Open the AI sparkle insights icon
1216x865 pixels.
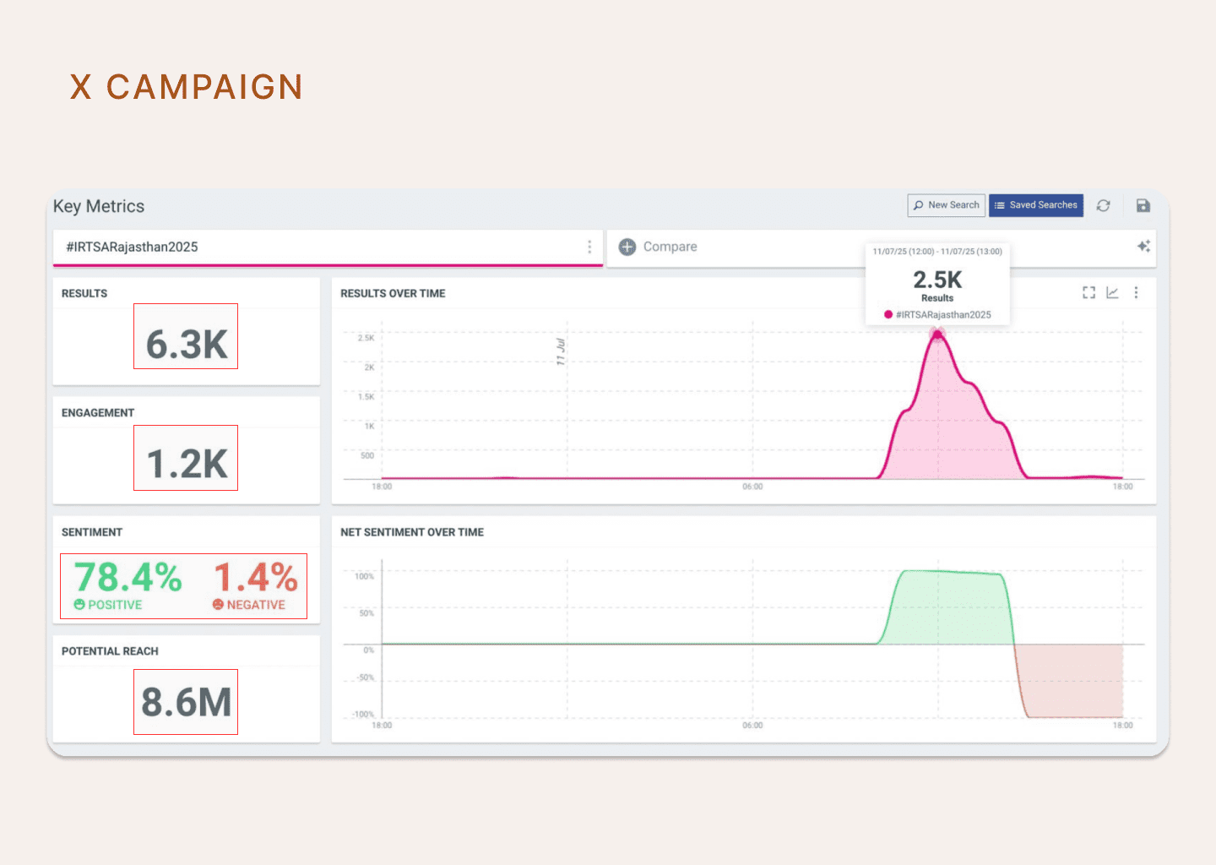[x=1143, y=246]
